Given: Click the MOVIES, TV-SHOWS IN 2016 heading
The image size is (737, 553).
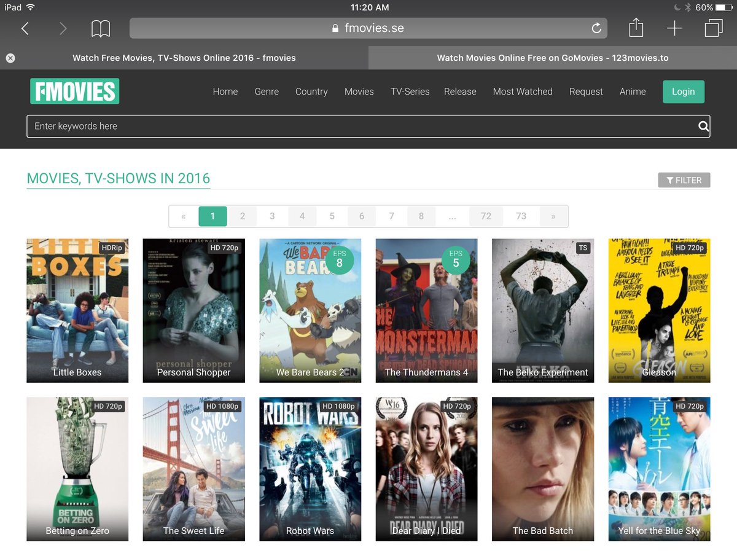Looking at the screenshot, I should point(119,179).
